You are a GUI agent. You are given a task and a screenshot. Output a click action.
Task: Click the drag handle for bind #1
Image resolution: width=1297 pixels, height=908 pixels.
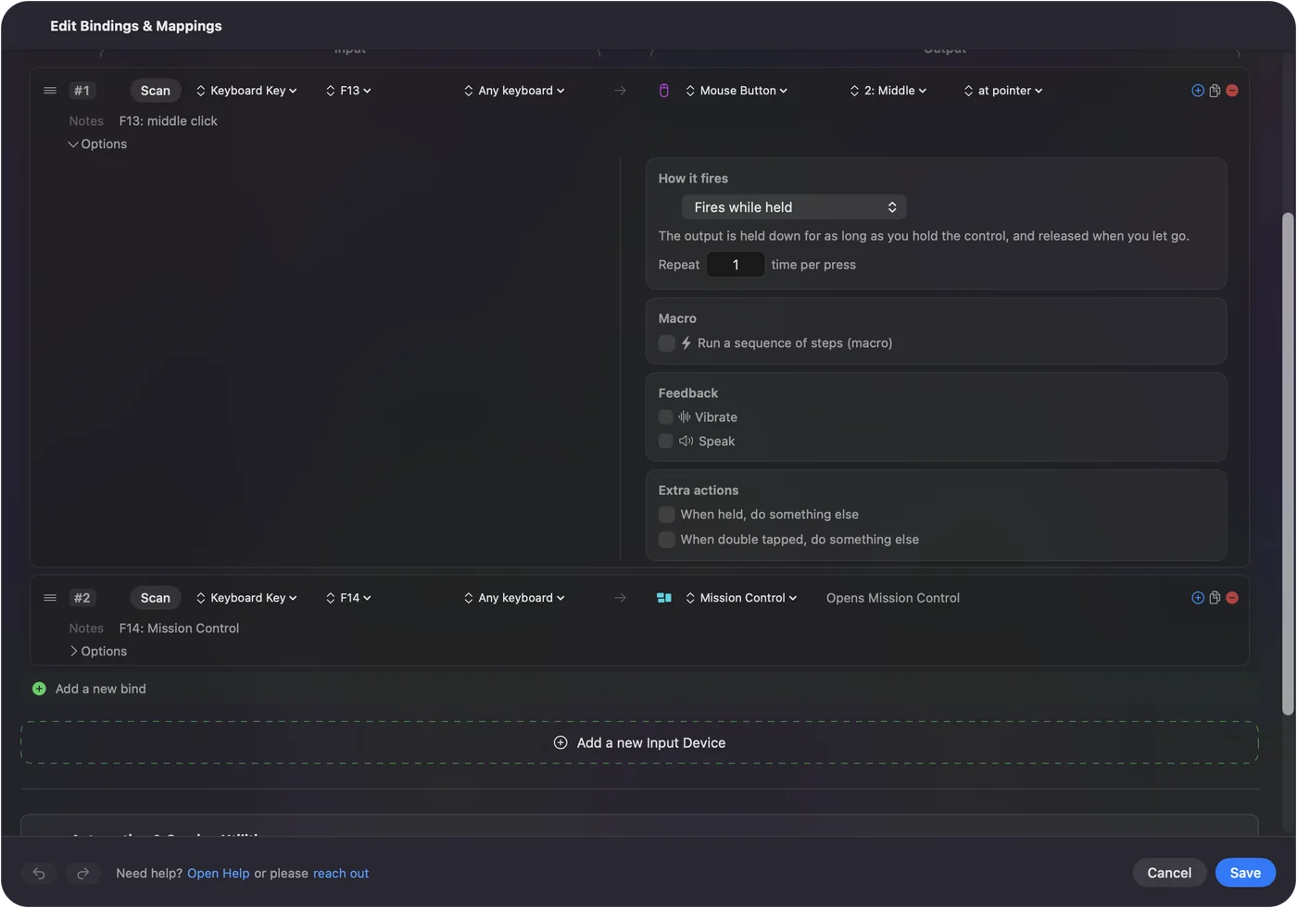pyautogui.click(x=50, y=91)
